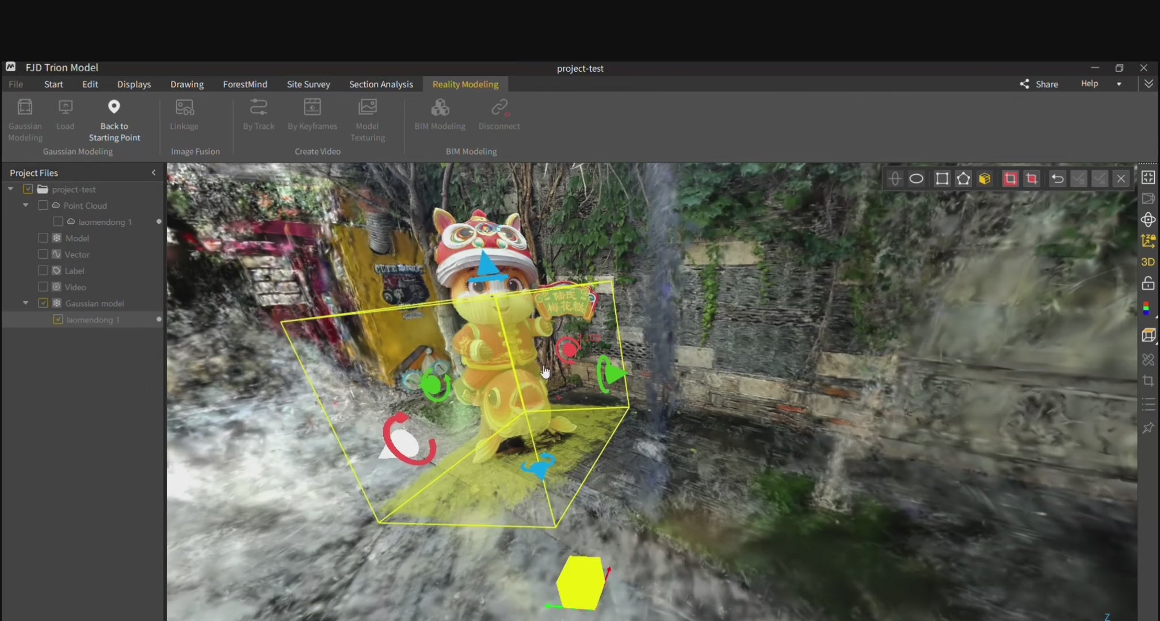
Task: Create video By Track
Action: (x=258, y=108)
